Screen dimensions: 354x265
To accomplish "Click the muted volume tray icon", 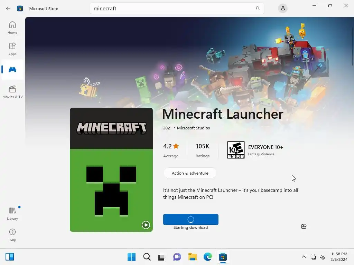I will [322, 257].
